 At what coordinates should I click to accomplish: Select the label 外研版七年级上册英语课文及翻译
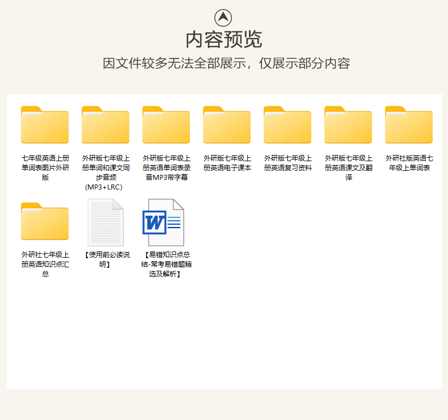pyautogui.click(x=349, y=167)
